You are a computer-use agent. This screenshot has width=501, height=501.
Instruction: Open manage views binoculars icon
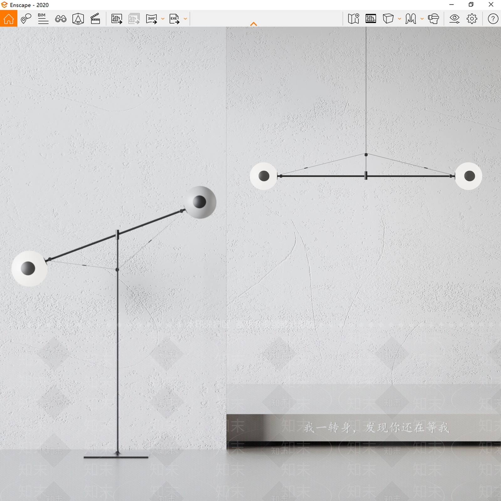60,19
